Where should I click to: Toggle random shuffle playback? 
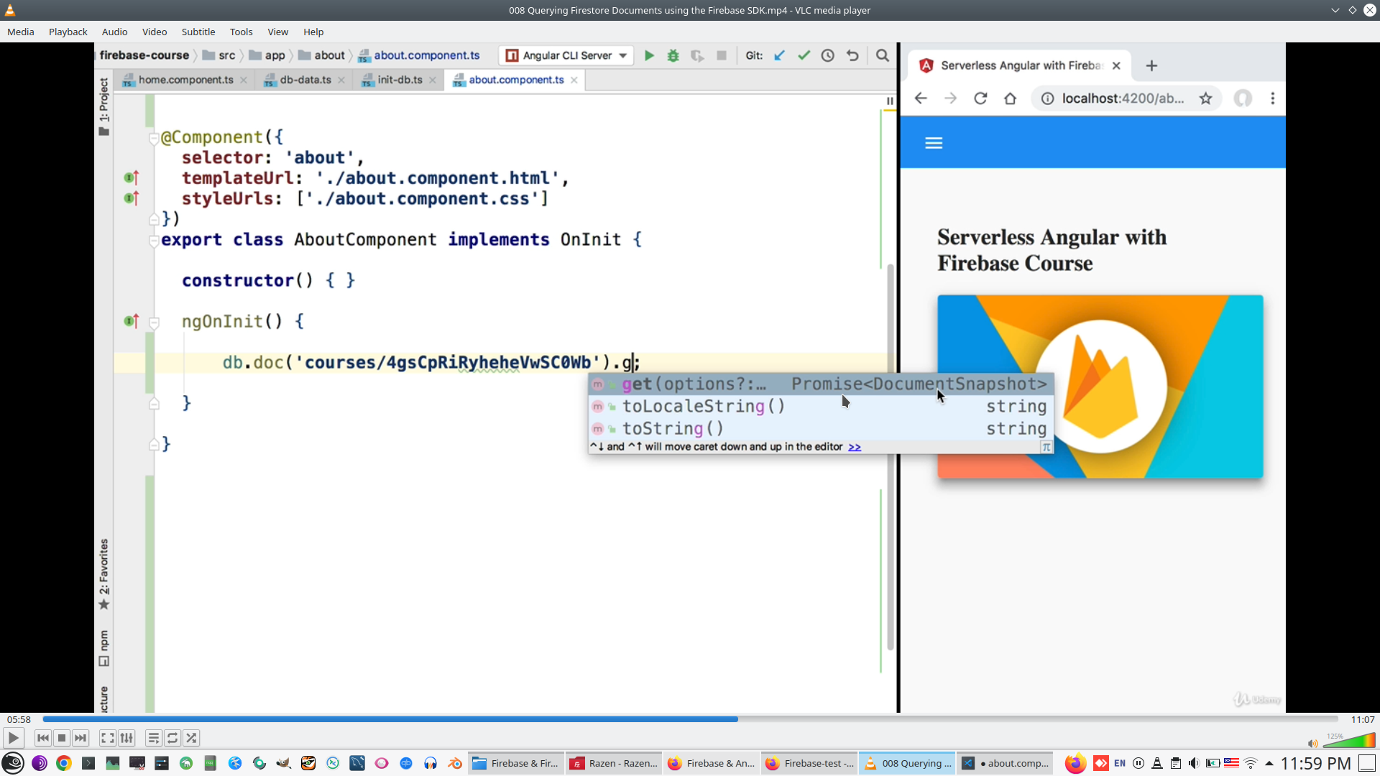pyautogui.click(x=191, y=738)
